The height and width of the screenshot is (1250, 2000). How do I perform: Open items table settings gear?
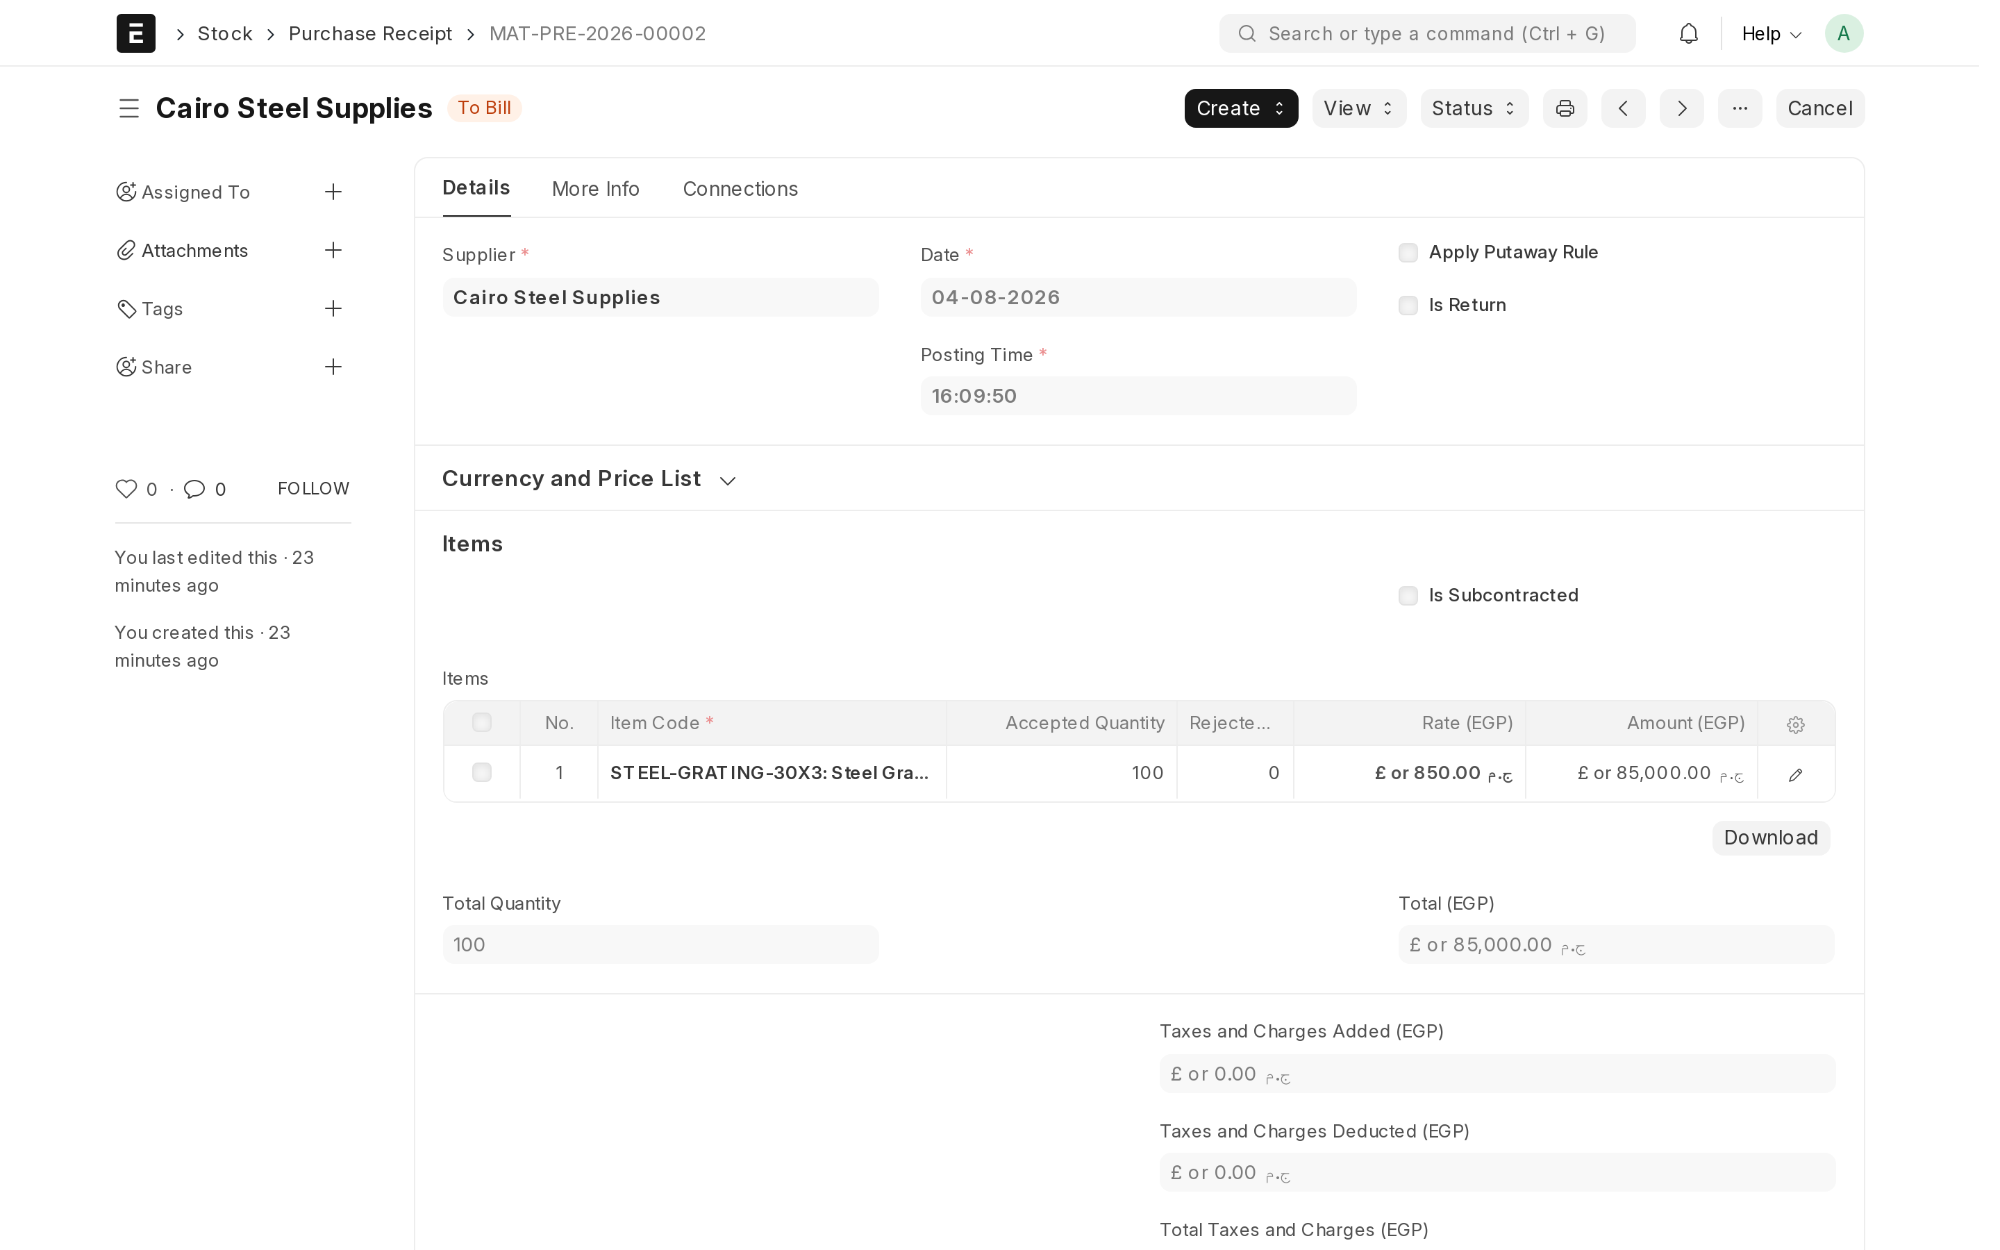1795,724
